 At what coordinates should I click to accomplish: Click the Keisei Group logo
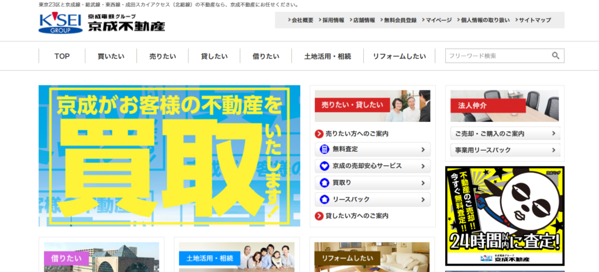coord(60,23)
